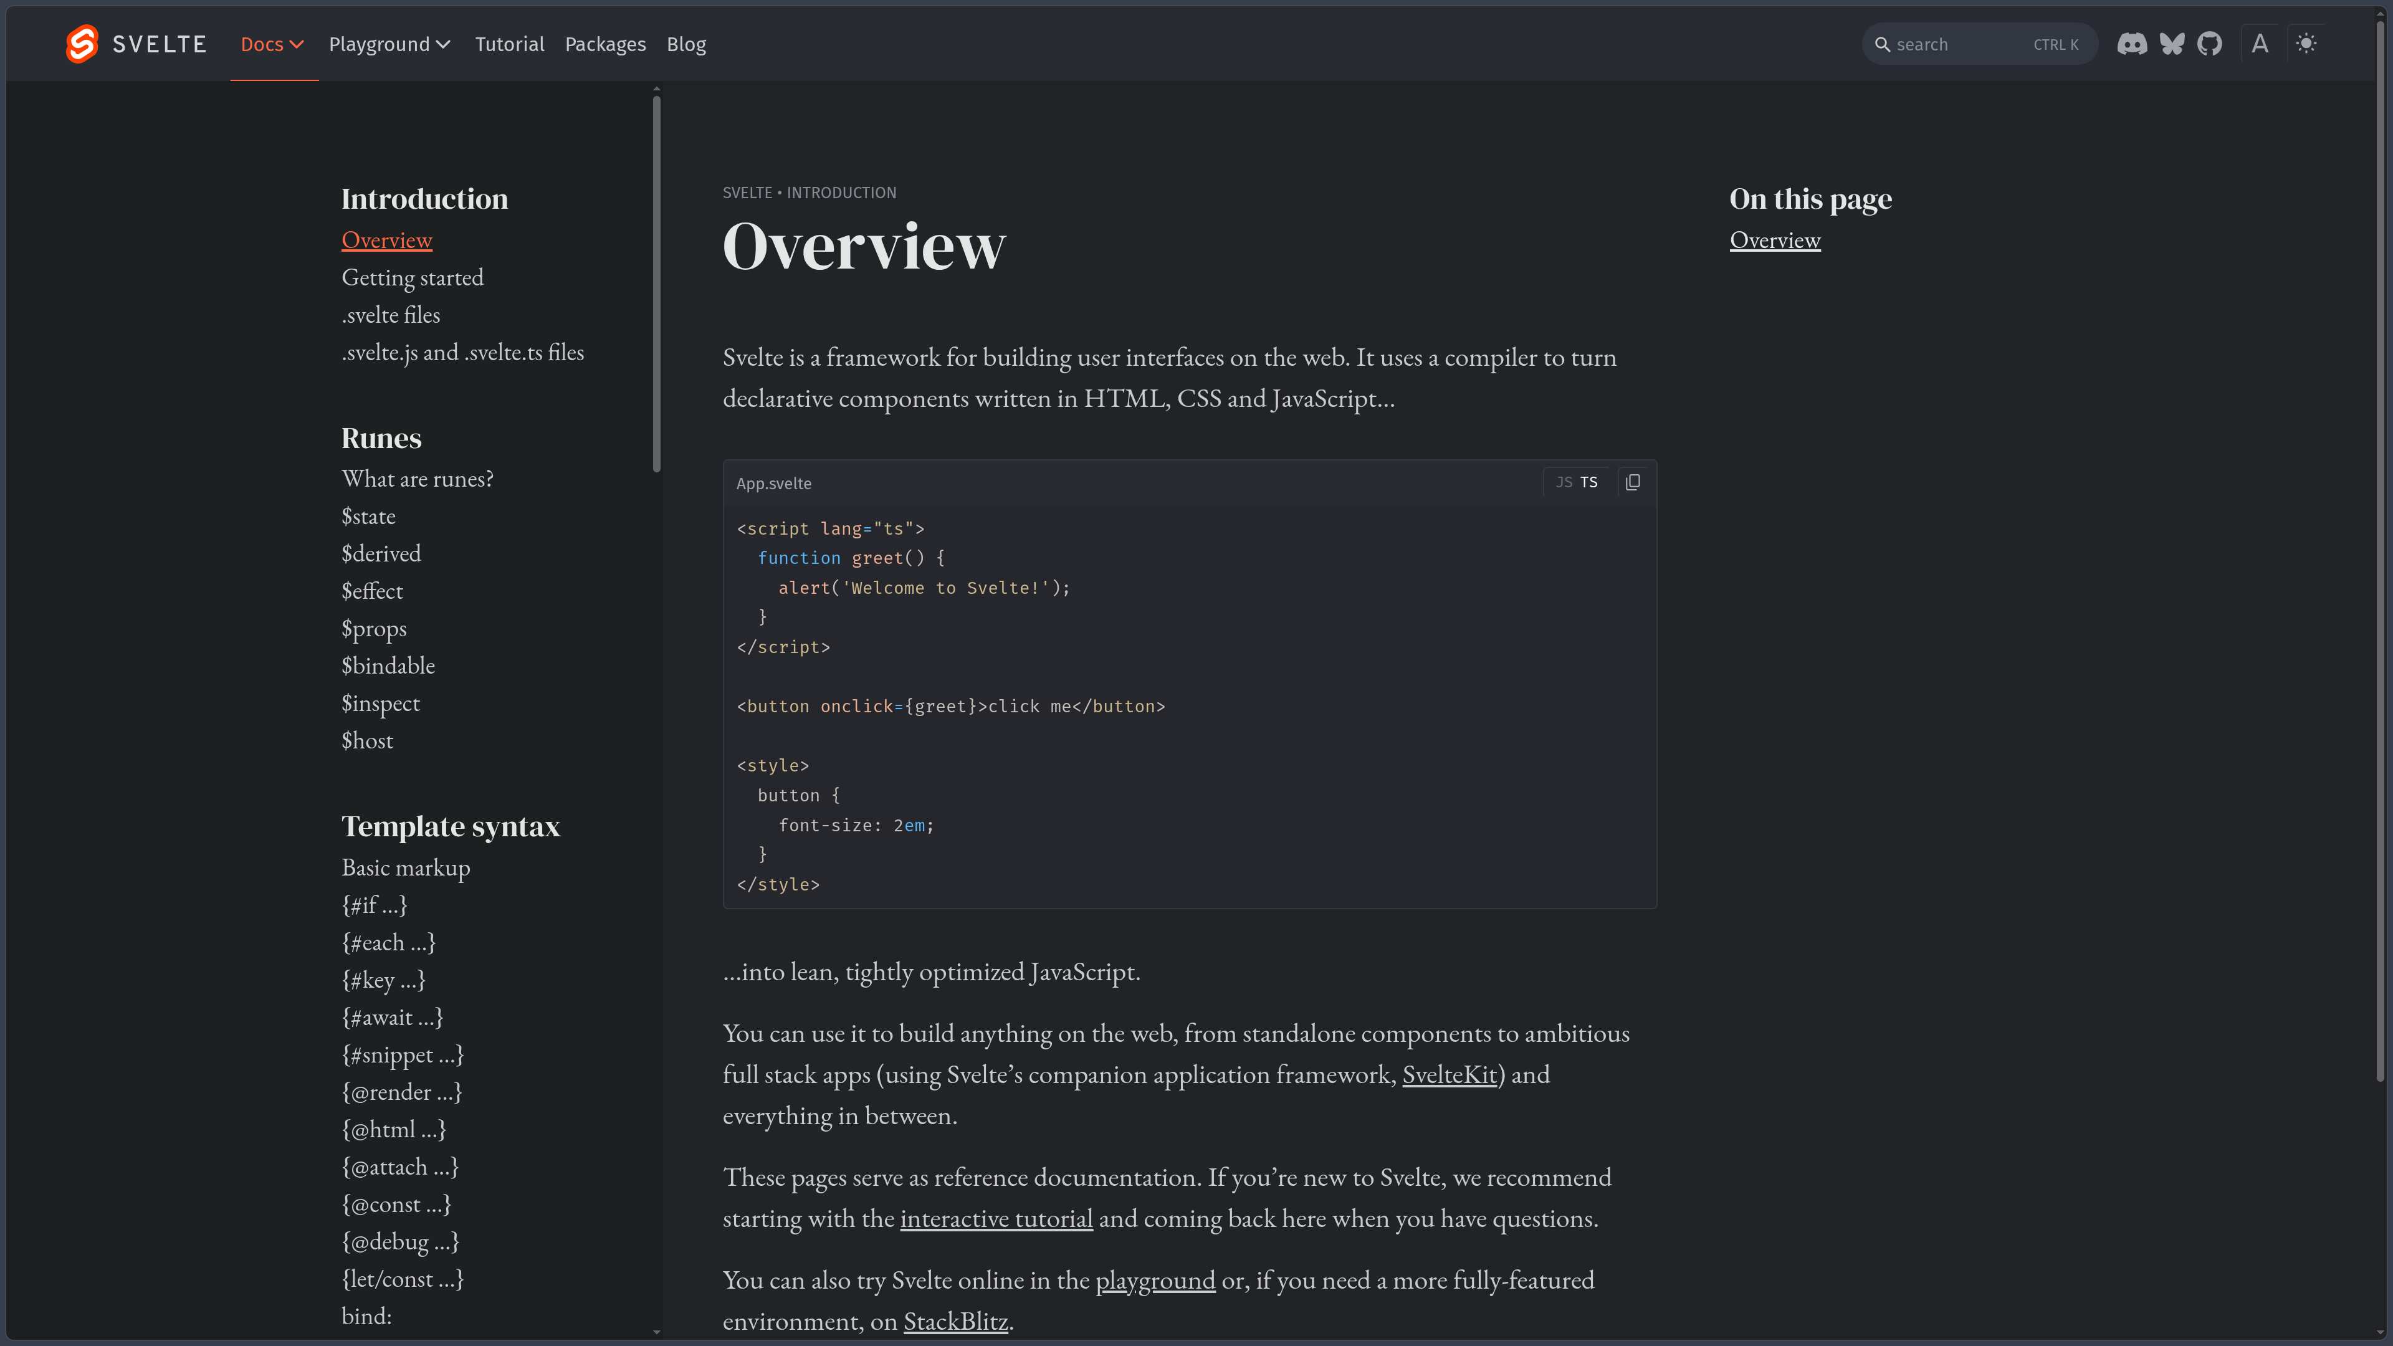Focus the search field
The width and height of the screenshot is (2393, 1346).
1979,44
